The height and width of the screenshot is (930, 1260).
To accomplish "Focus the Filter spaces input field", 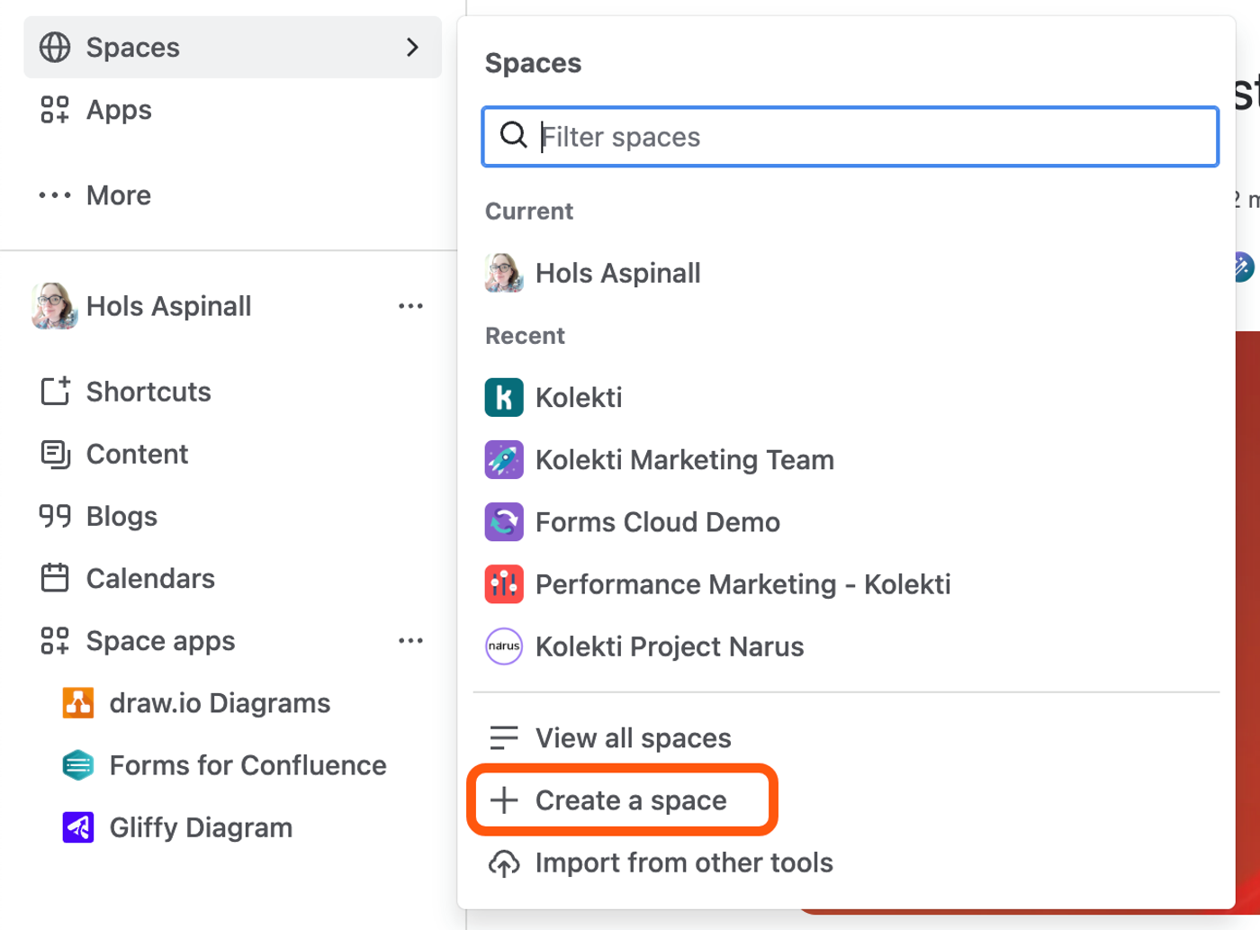I will click(850, 137).
